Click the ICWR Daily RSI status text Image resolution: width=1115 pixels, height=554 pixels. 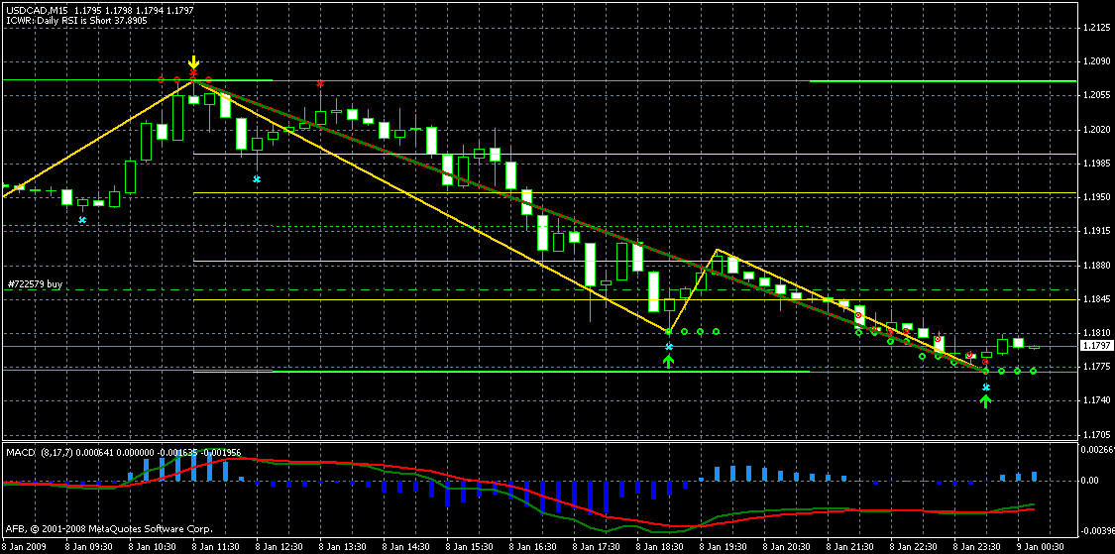(76, 19)
